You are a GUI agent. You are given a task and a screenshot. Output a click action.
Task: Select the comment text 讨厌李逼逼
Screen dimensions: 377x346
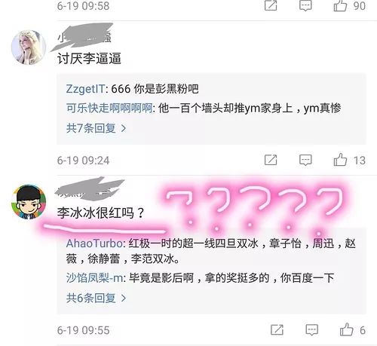click(x=89, y=59)
